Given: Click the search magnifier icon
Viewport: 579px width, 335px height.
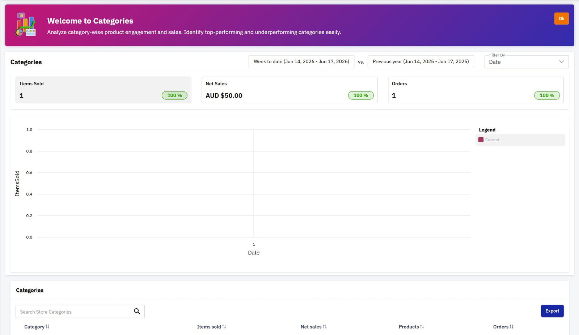Looking at the screenshot, I should (137, 311).
